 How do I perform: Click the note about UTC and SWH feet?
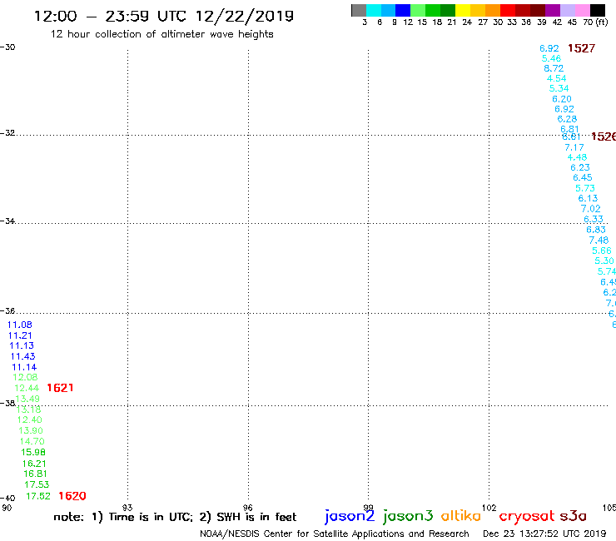click(x=175, y=517)
